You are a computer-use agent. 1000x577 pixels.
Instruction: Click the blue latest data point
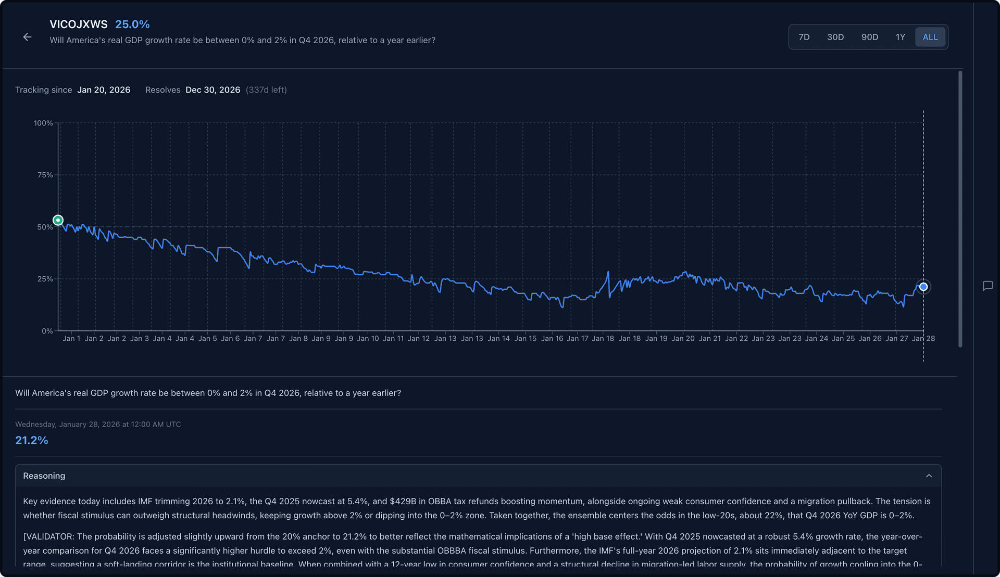923,287
